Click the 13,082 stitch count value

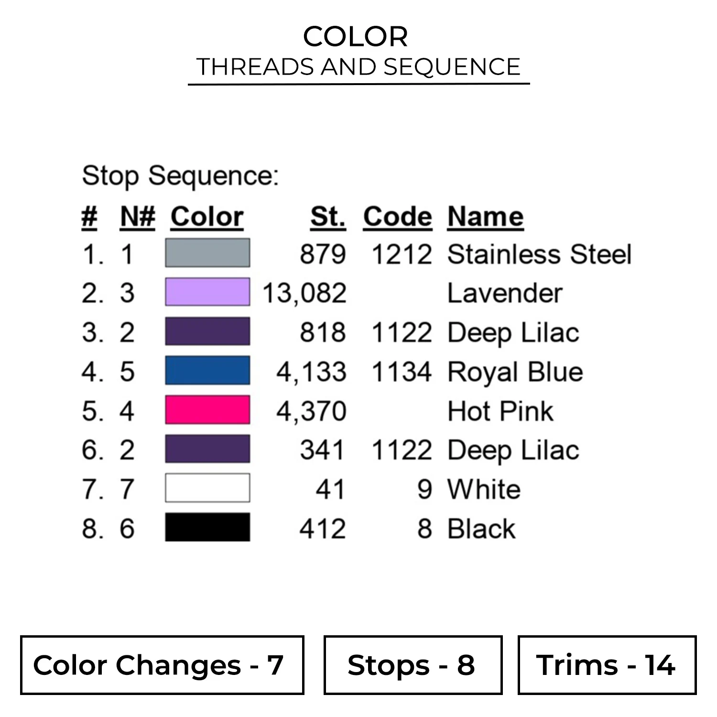[304, 293]
